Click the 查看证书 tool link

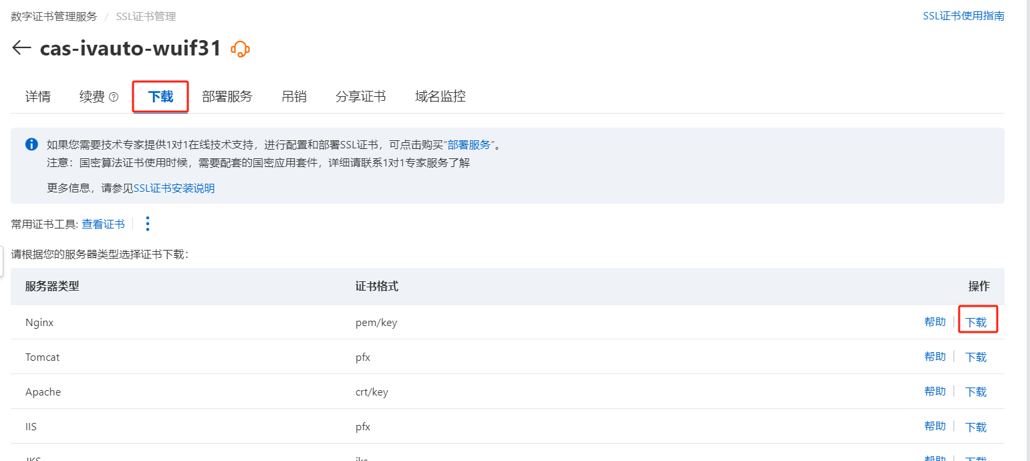point(103,224)
